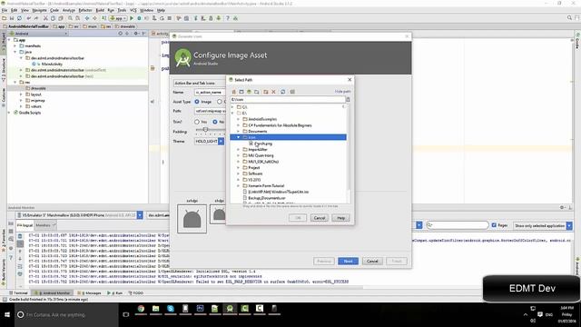581x327 pixels.
Task: Toggle the Regex checkbox in logcat
Action: (494, 225)
